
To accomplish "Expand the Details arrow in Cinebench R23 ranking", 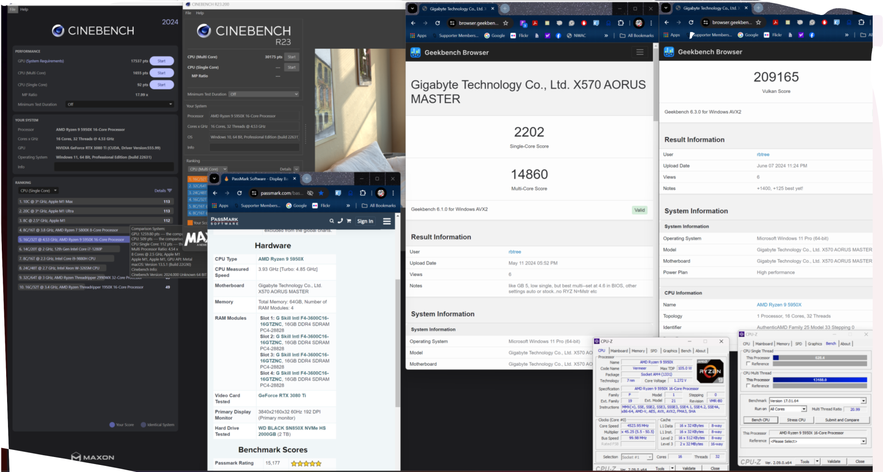I will (x=296, y=169).
